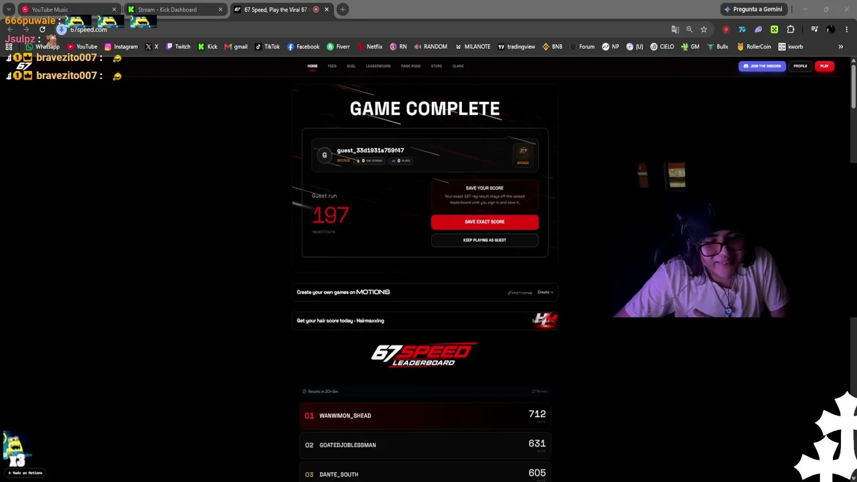
Task: Open the gmail bookmark
Action: coord(236,47)
